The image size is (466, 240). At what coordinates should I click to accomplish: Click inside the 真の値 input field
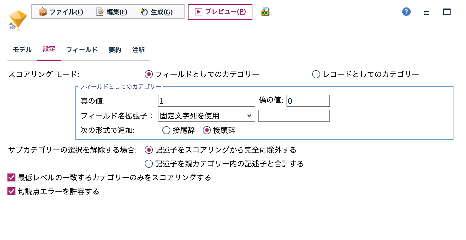coord(206,101)
